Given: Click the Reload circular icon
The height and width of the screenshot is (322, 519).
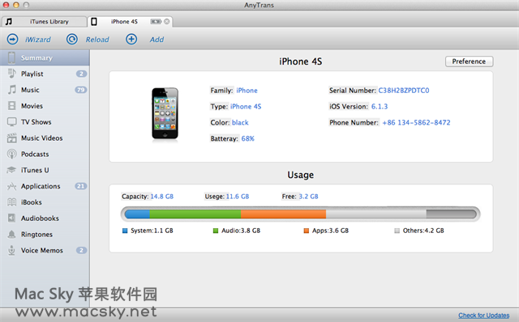Looking at the screenshot, I should pyautogui.click(x=72, y=40).
